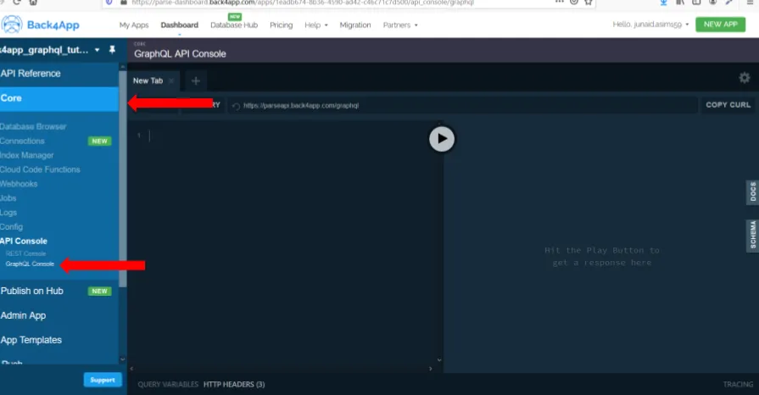This screenshot has width=759, height=395.
Task: Open Database Browser
Action: (33, 127)
